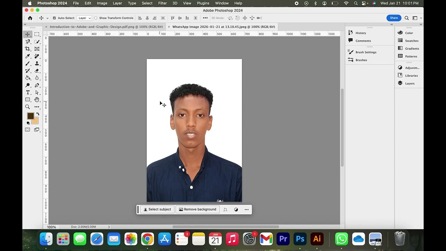
Task: Toggle the Auto-Select checkbox
Action: [54, 18]
